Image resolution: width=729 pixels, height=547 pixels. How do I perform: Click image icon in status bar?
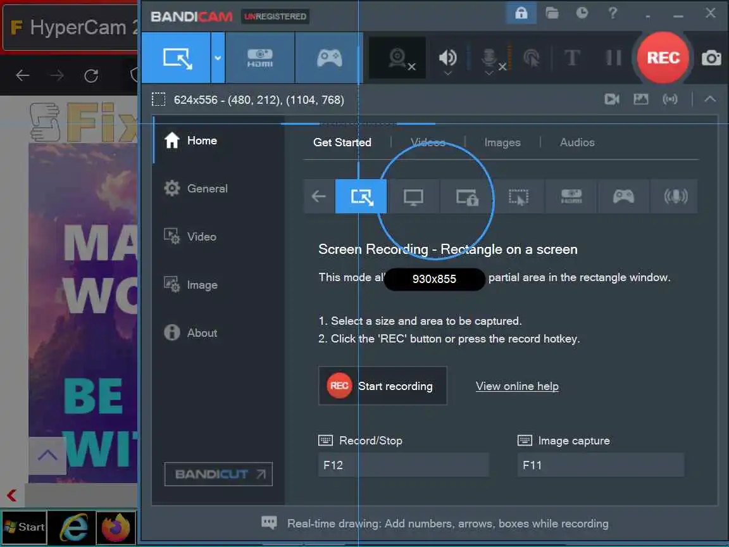click(640, 99)
